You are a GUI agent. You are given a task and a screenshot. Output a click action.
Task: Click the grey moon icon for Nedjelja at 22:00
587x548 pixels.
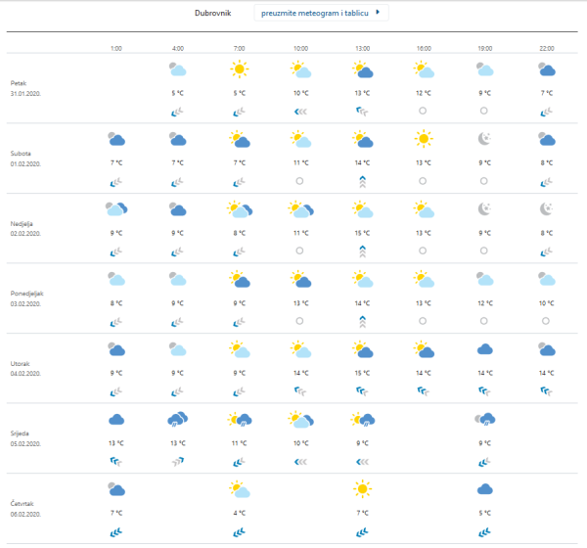tap(546, 208)
